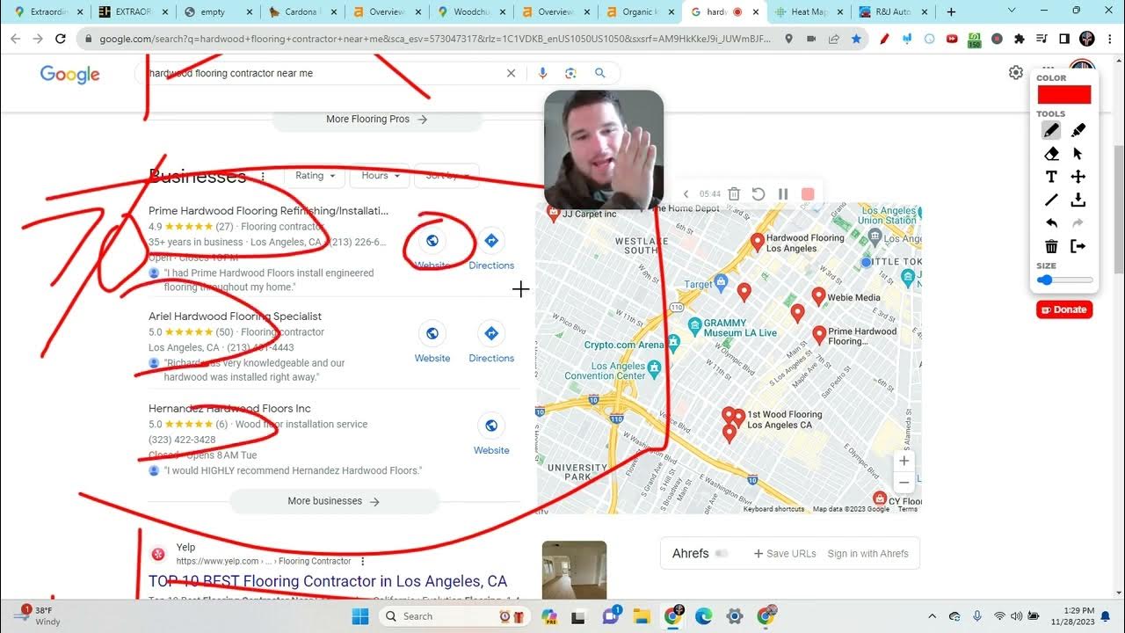Open Windows Start menu
This screenshot has width=1125, height=633.
tap(359, 616)
